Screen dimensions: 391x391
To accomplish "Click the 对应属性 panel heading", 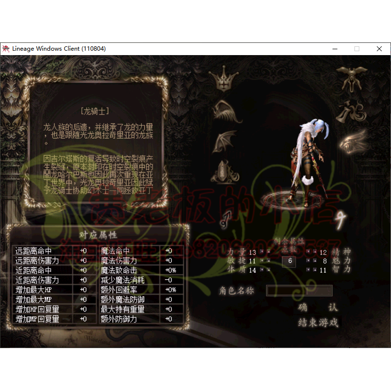I will pos(98,235).
